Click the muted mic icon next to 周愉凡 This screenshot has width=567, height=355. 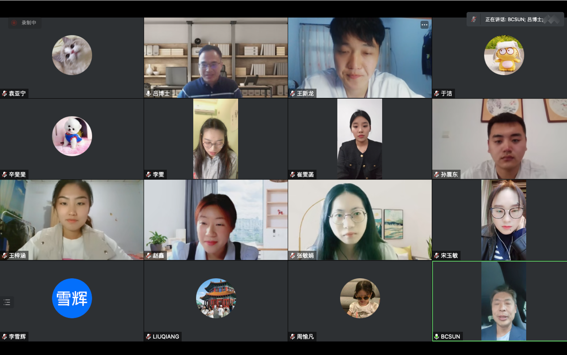[x=293, y=336]
